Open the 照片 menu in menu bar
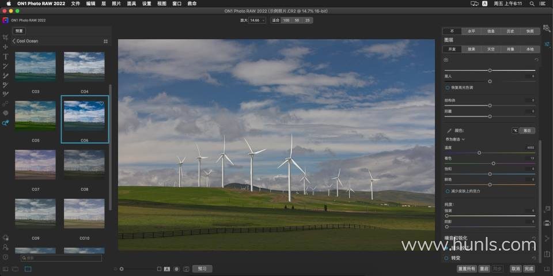 tap(116, 3)
